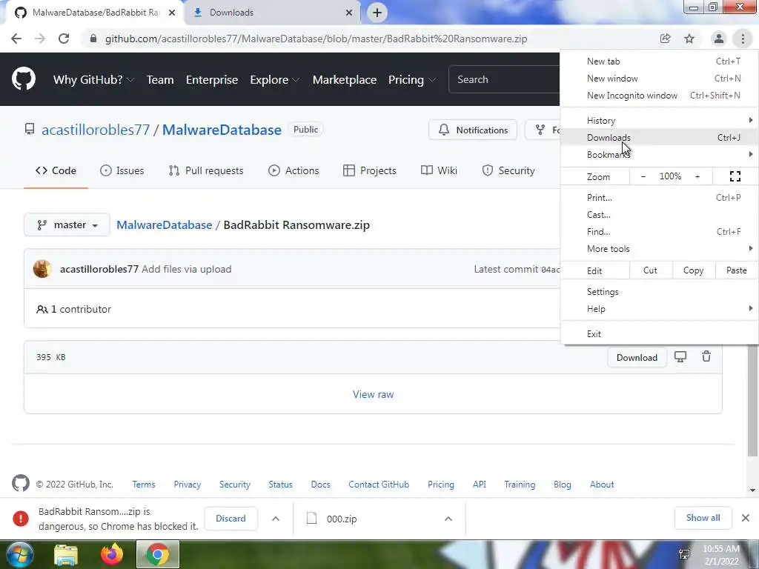Bookmark this page with the star icon

tap(689, 39)
